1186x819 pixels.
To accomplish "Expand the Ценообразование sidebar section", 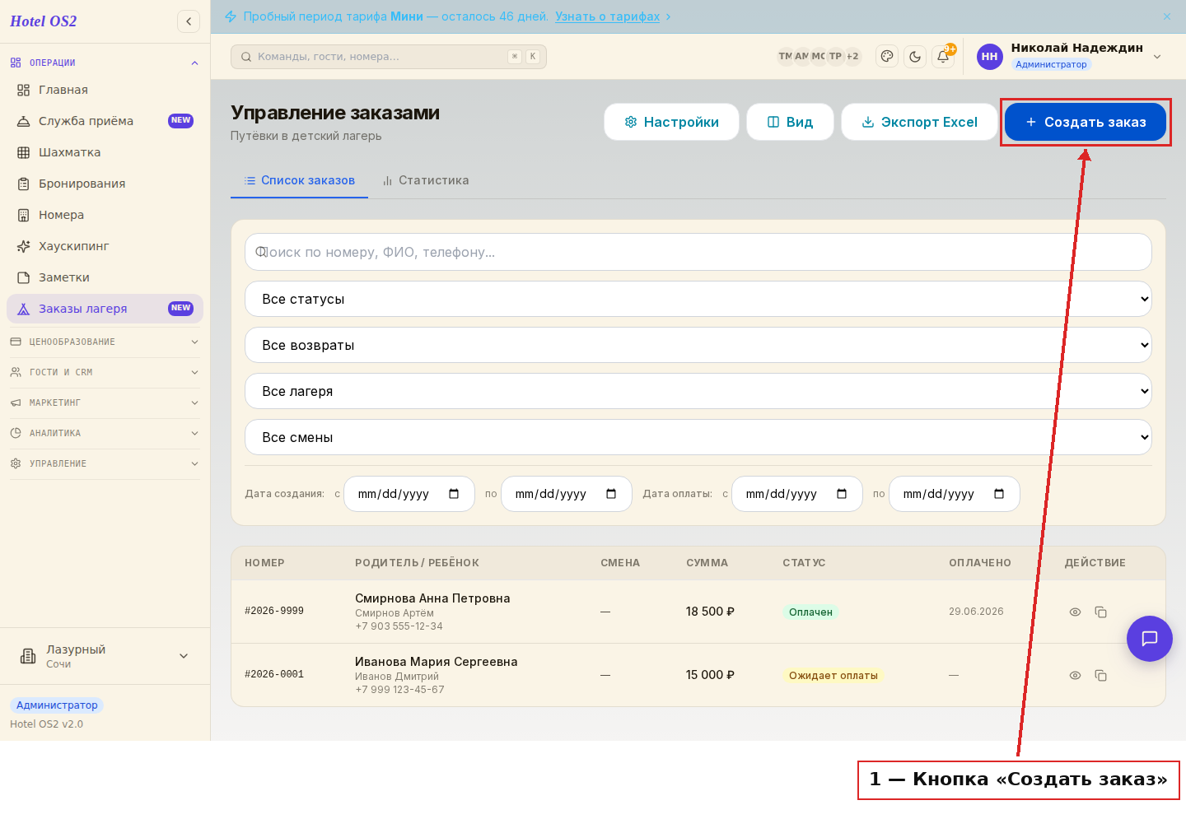I will tap(105, 342).
